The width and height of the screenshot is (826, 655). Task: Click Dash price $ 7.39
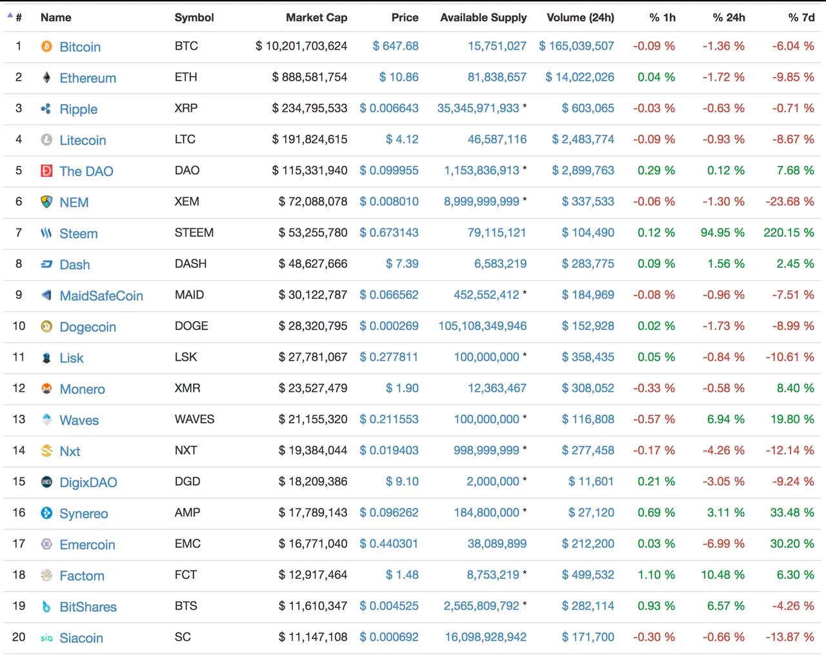(x=402, y=263)
